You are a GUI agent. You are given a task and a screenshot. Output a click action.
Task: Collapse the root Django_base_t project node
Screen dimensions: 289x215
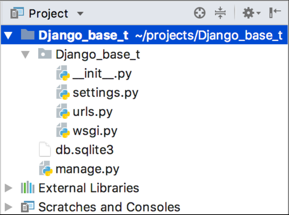(x=8, y=35)
